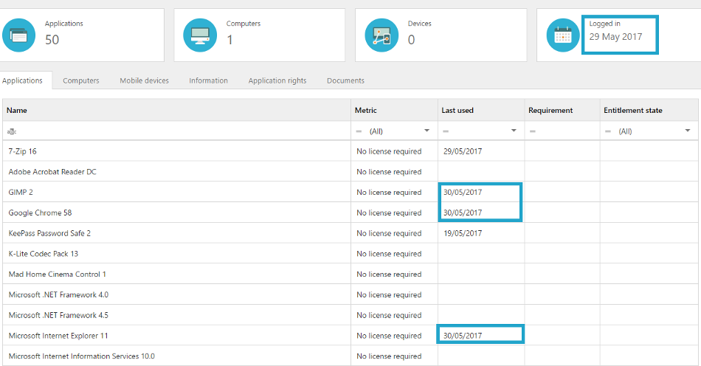The height and width of the screenshot is (366, 701).
Task: Sort by the Last used column header
Action: 481,111
